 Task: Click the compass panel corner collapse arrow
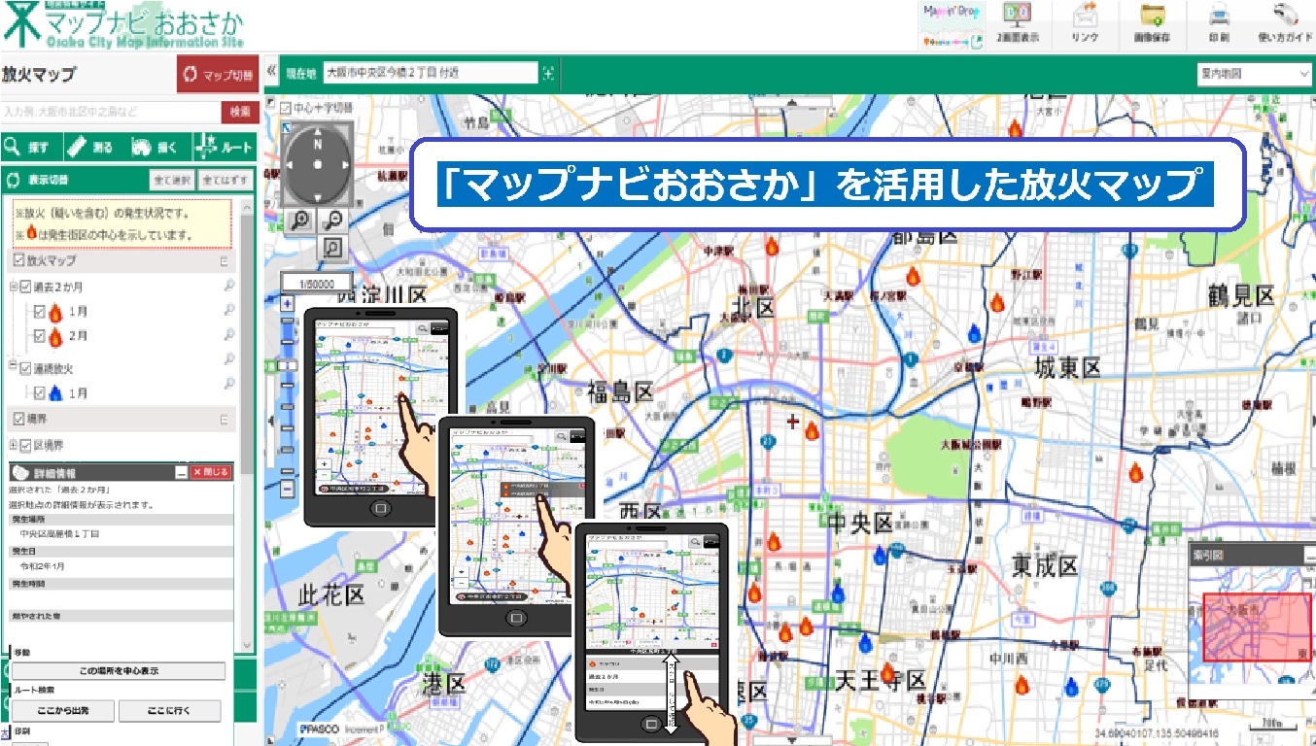pyautogui.click(x=286, y=126)
